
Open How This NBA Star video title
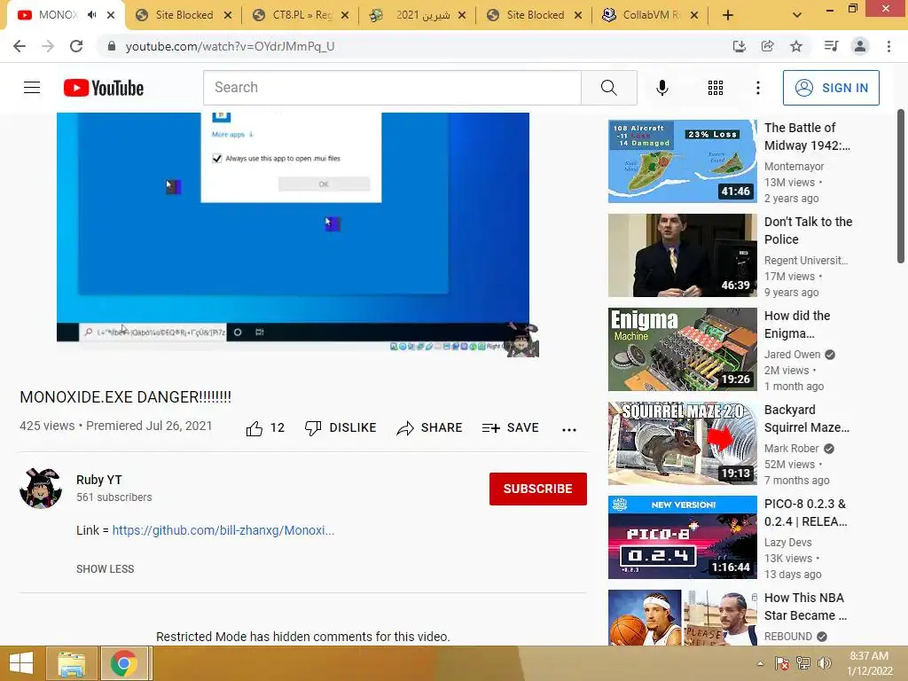805,607
